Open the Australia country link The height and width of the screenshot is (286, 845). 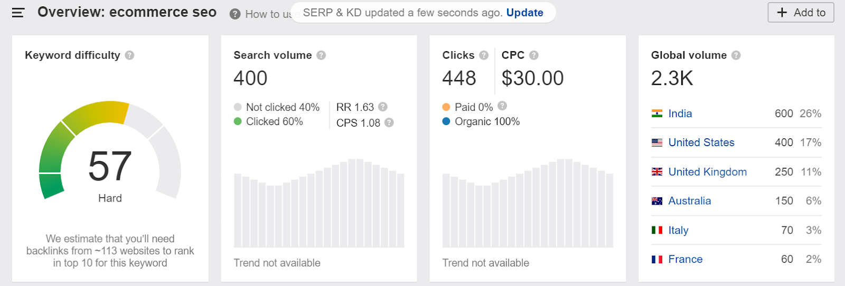click(689, 201)
